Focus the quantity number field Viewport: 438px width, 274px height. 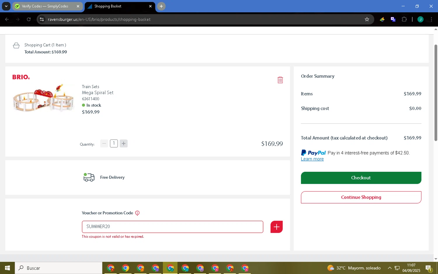114,143
